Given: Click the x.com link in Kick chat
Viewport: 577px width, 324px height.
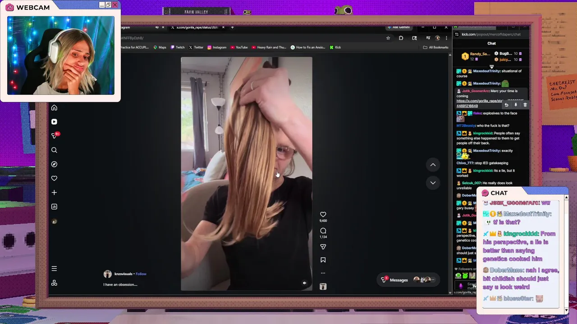Looking at the screenshot, I should pyautogui.click(x=480, y=103).
